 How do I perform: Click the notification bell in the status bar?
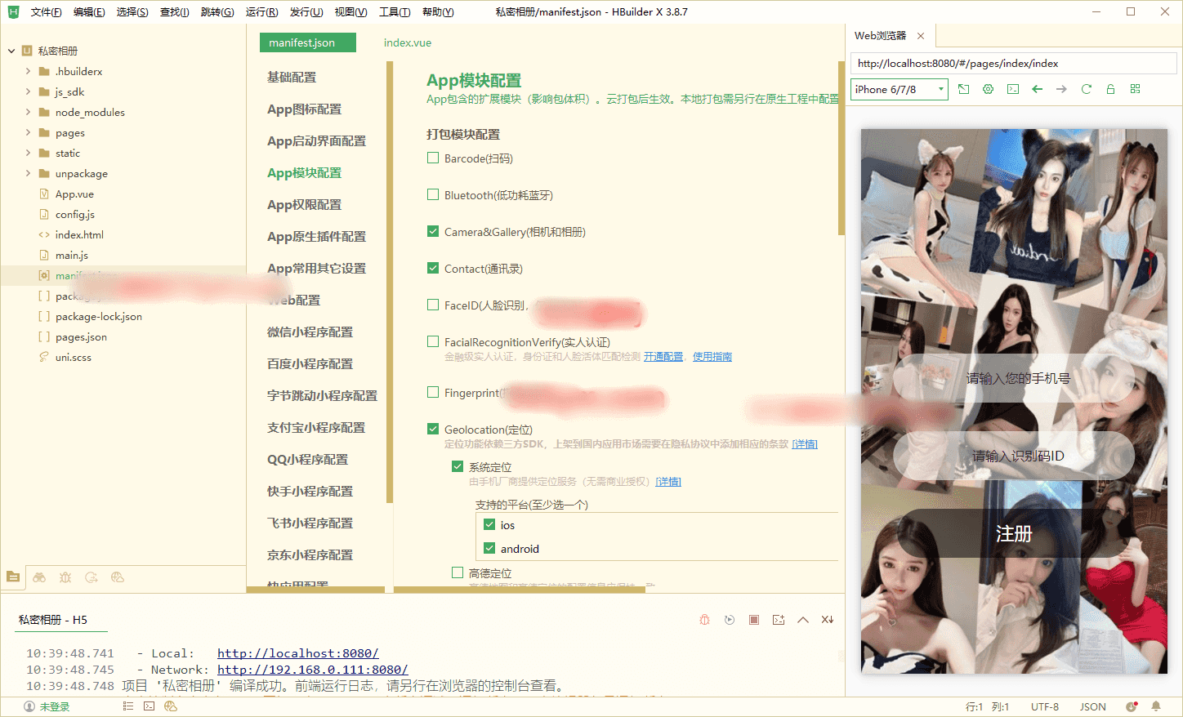pyautogui.click(x=1155, y=706)
